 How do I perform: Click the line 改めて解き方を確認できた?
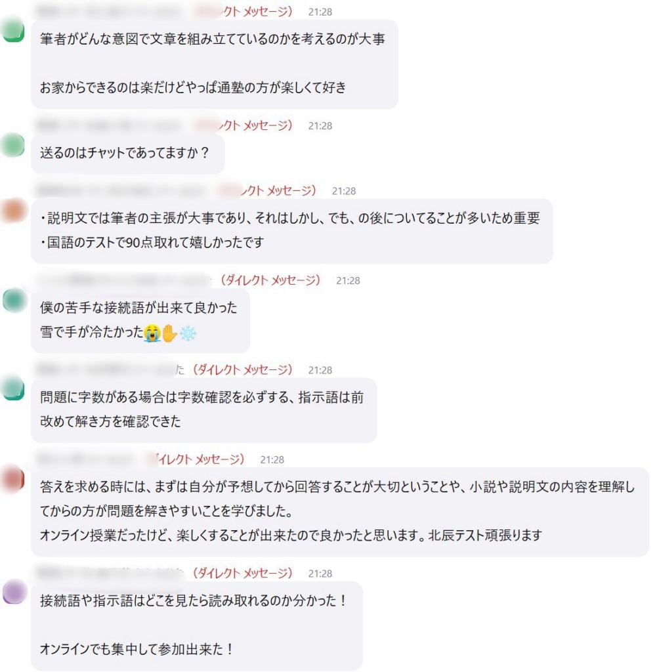point(110,422)
